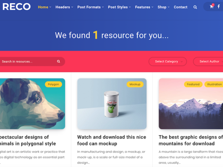
Task: Open the shopping cart icon
Action: click(212, 6)
